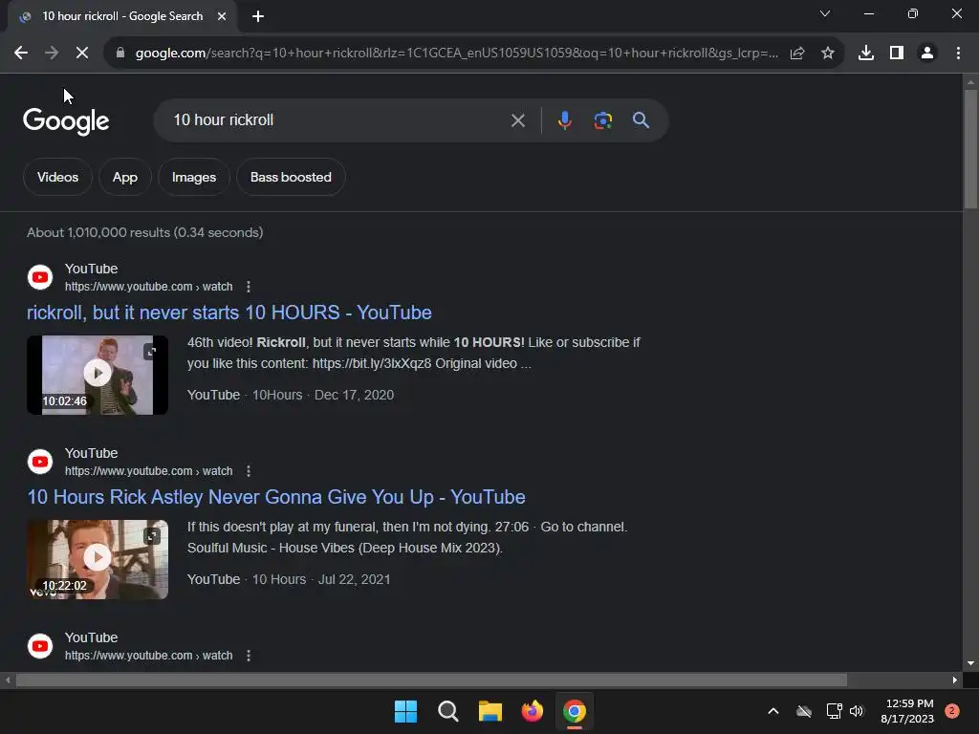This screenshot has height=734, width=979.
Task: Bookmark this page with the star icon
Action: point(828,54)
